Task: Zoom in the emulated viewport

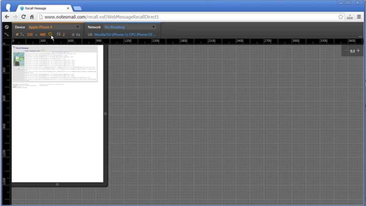Action: (358, 51)
